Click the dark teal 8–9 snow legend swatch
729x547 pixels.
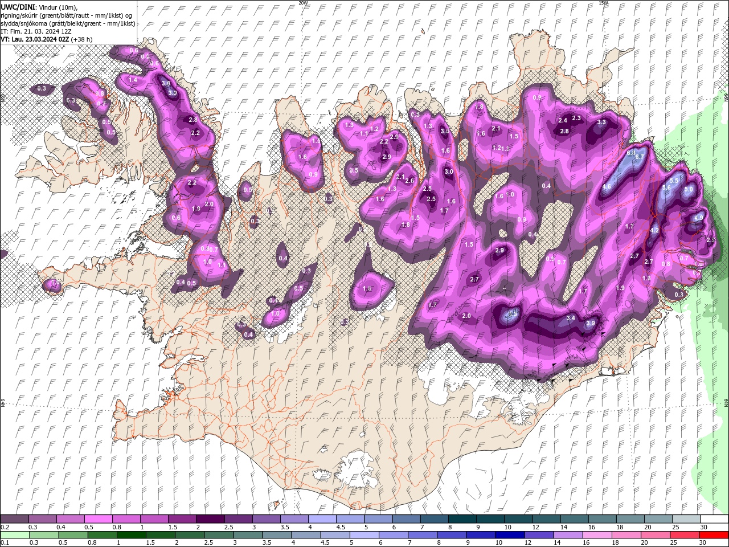pyautogui.click(x=462, y=519)
